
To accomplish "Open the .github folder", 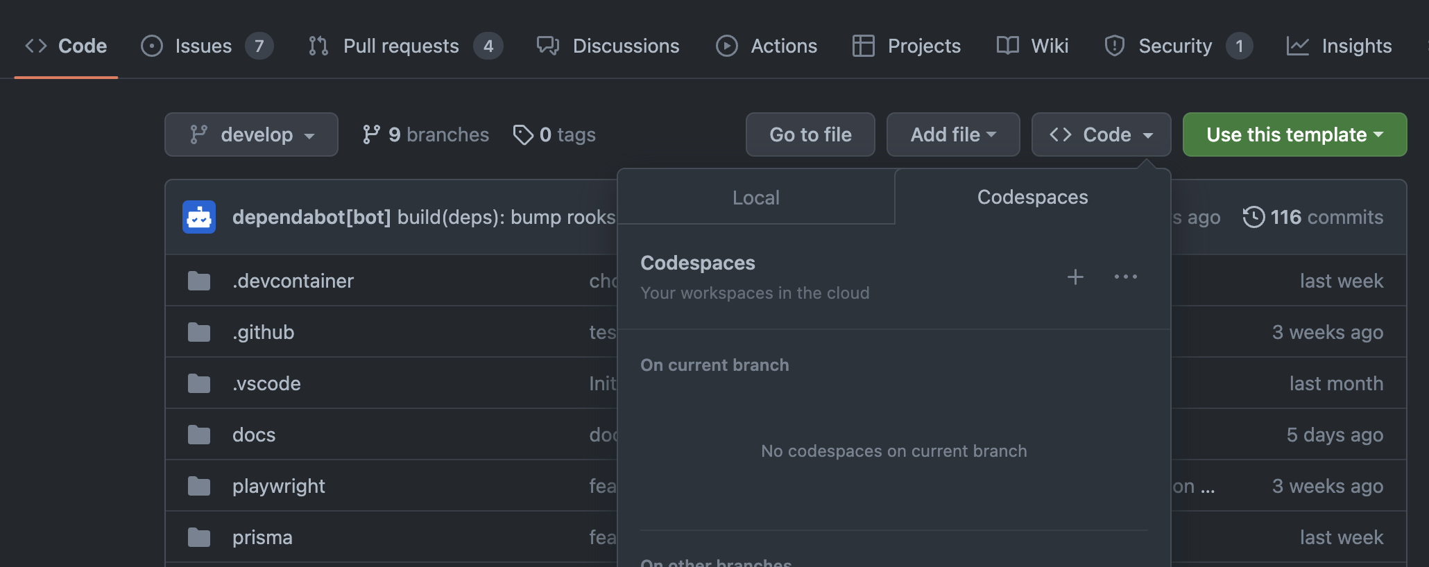I will pyautogui.click(x=263, y=332).
